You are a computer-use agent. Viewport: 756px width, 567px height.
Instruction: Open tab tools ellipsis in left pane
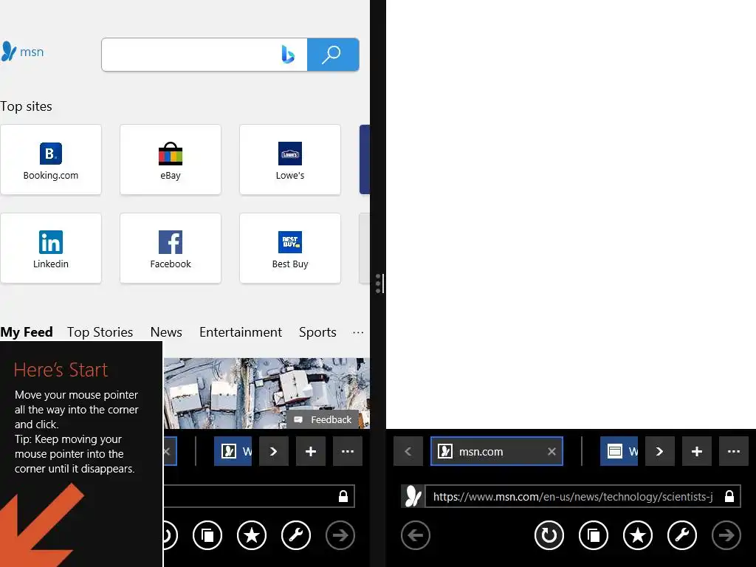coord(348,451)
